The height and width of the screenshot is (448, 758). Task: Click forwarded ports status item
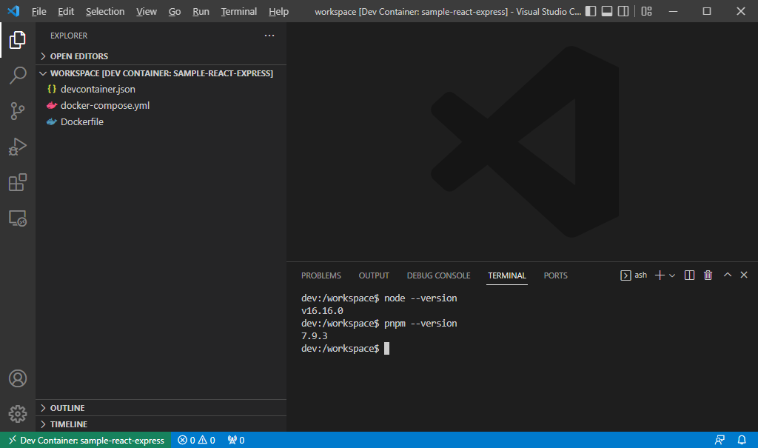click(236, 441)
